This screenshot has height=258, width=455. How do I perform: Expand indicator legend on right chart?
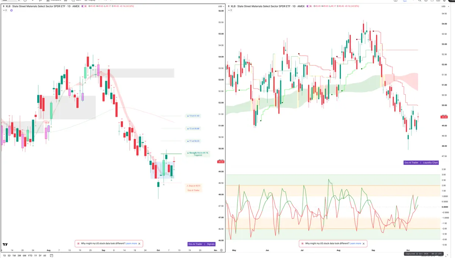pyautogui.click(x=230, y=10)
